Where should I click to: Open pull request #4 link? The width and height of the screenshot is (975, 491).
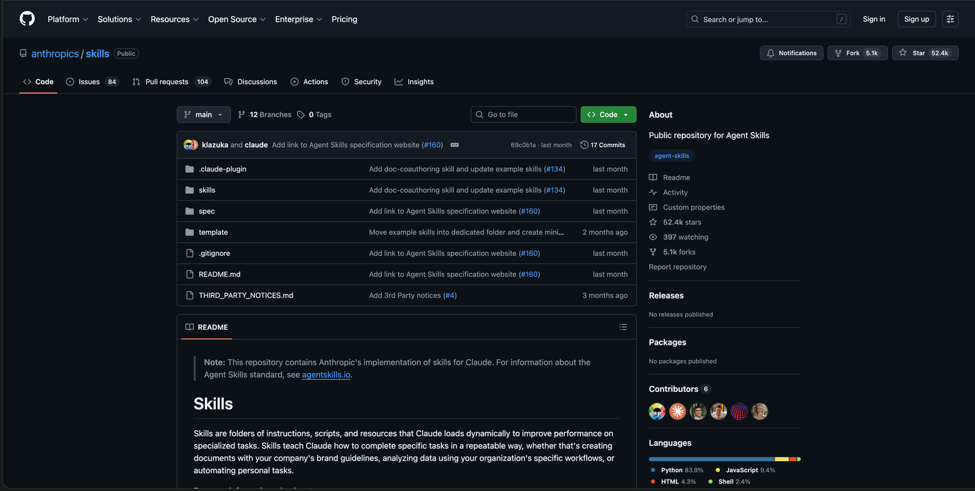(x=450, y=295)
